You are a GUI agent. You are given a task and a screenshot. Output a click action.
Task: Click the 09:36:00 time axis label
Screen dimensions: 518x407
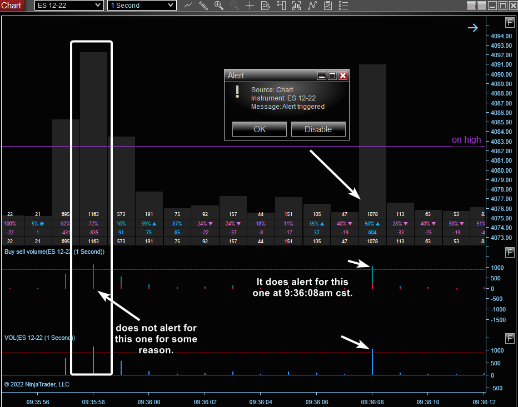point(148,402)
